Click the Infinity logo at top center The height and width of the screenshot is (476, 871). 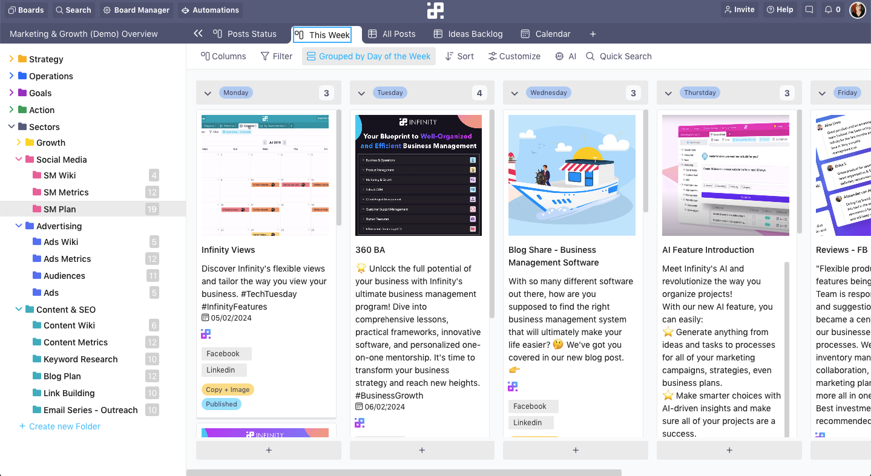435,10
